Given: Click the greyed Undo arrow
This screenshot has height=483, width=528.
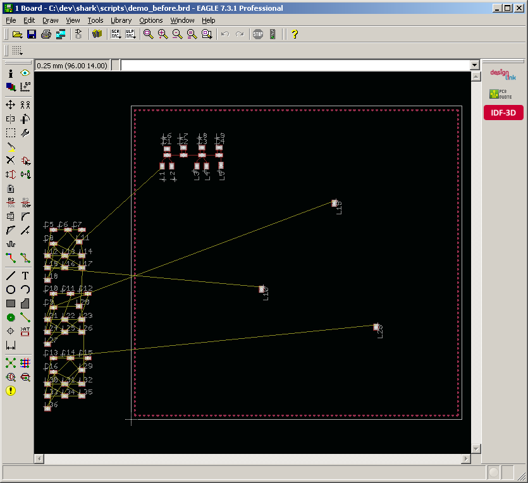Looking at the screenshot, I should coord(225,34).
